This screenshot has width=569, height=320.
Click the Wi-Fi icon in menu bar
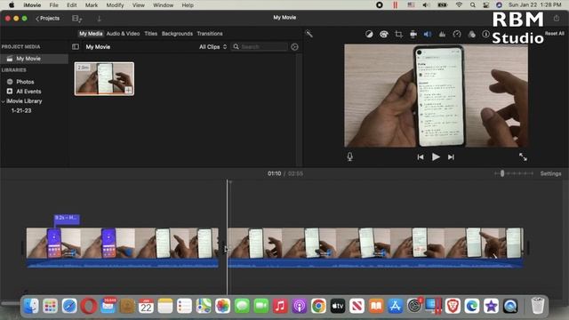point(459,5)
